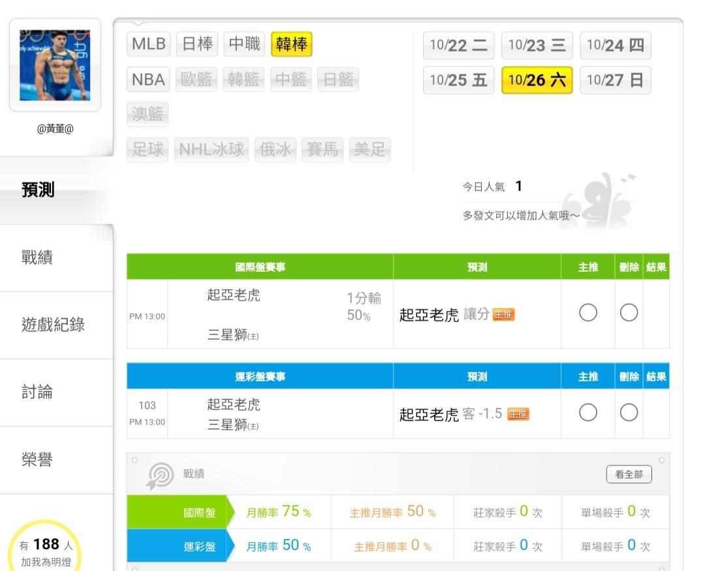This screenshot has height=571, width=705.
Task: Click the orange 主推 badge in 運彩盤 row
Action: [x=518, y=414]
